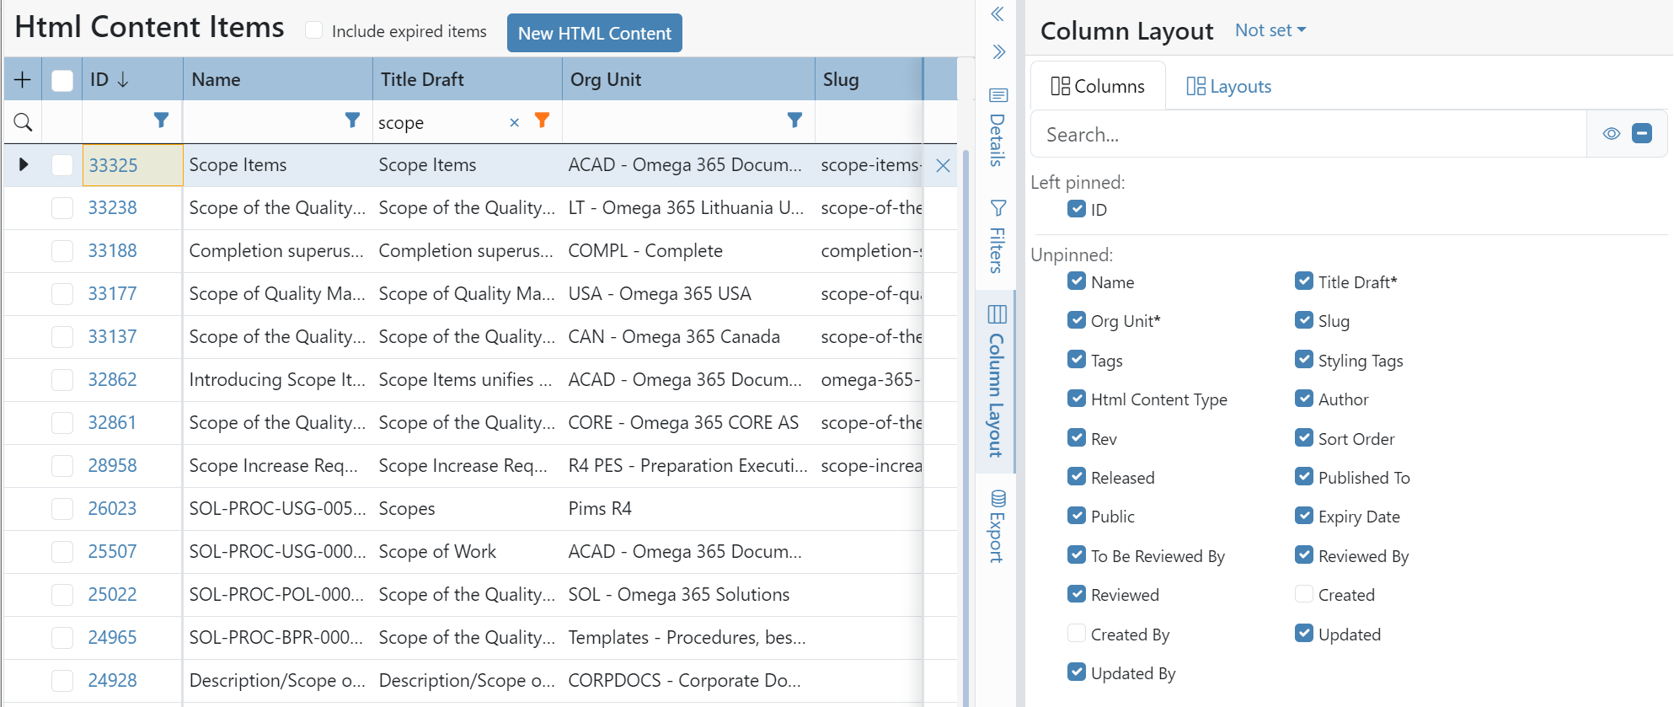Open the 'Not set' layout dropdown

coord(1270,30)
